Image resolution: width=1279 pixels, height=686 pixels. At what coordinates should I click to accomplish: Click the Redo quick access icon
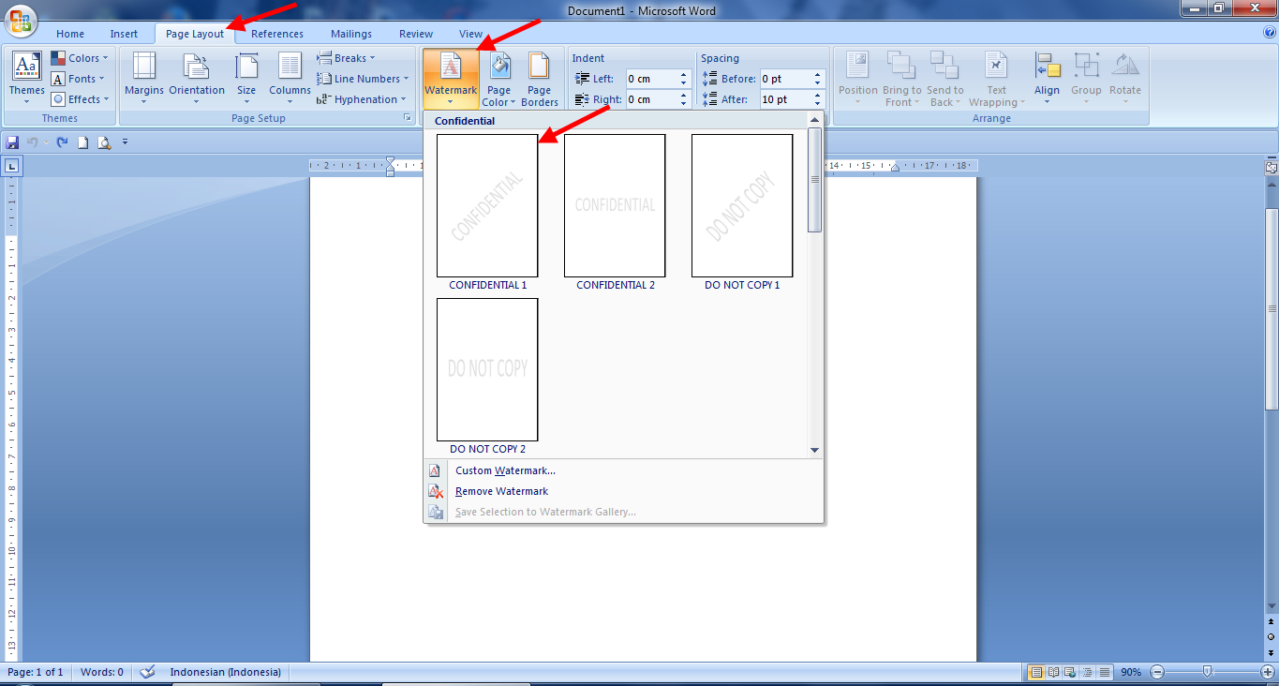(62, 142)
